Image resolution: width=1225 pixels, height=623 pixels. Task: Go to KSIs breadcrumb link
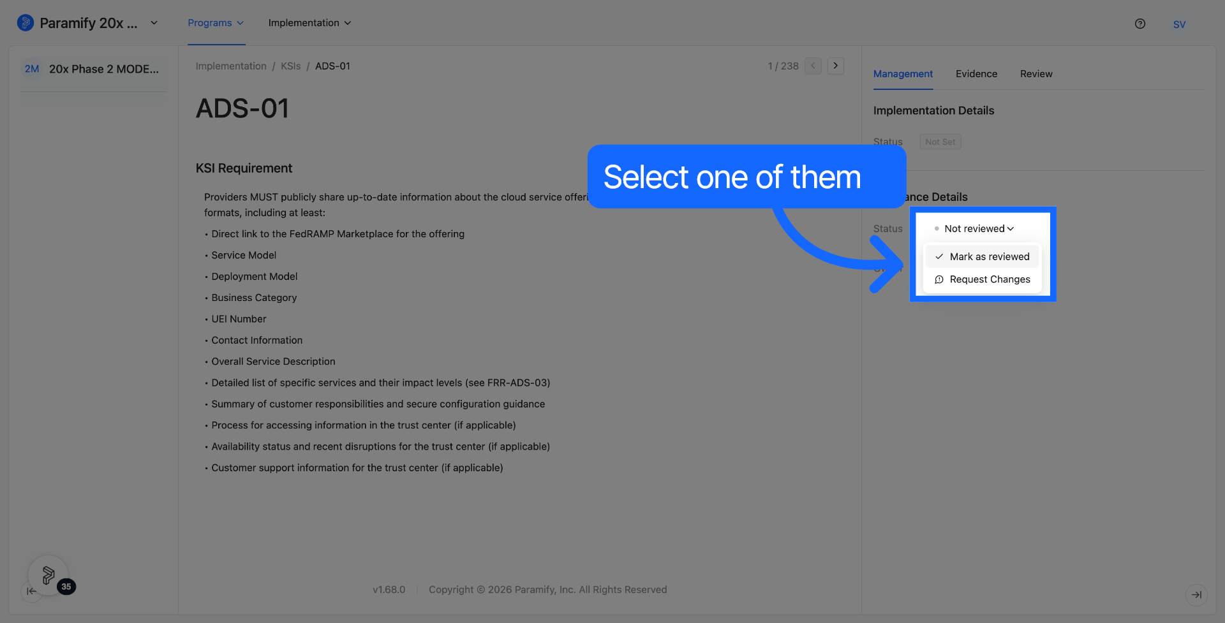[x=290, y=66]
